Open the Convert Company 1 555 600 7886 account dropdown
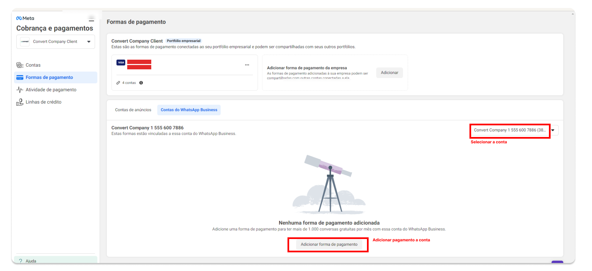The width and height of the screenshot is (592, 271). 514,130
